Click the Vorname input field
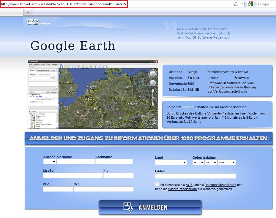 point(76,162)
